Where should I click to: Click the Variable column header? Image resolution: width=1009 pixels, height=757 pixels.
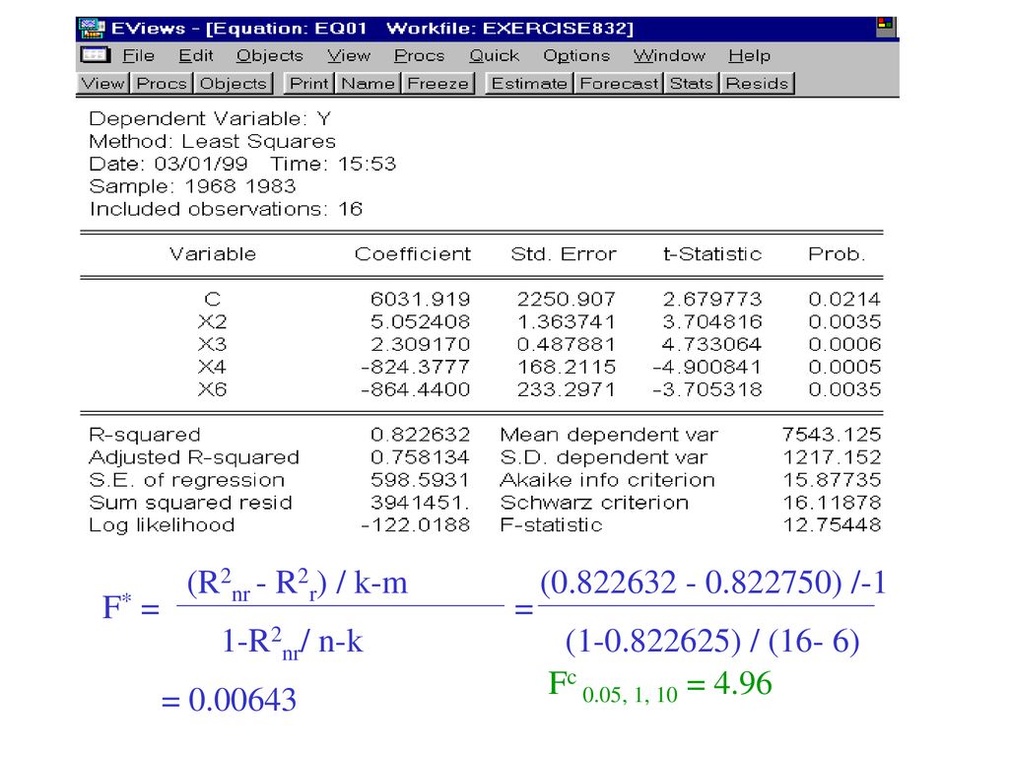point(213,254)
